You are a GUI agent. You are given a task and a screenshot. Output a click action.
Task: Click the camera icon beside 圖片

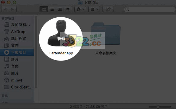[x=6, y=73]
